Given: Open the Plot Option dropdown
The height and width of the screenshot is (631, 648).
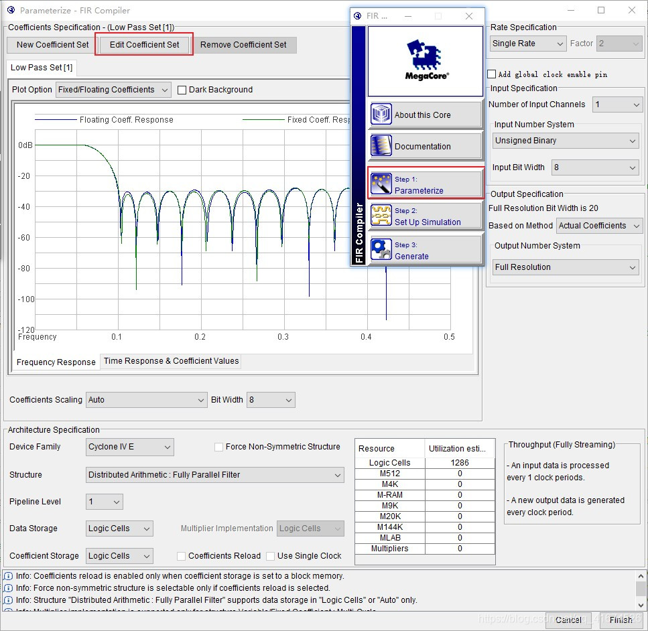Looking at the screenshot, I should tap(113, 90).
